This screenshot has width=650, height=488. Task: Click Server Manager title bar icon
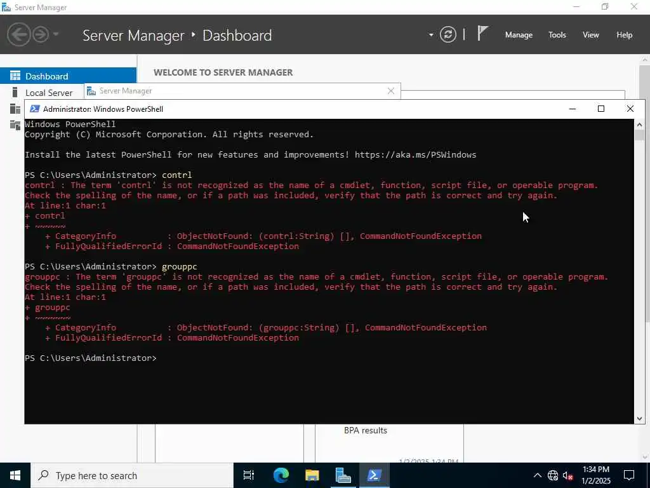6,7
